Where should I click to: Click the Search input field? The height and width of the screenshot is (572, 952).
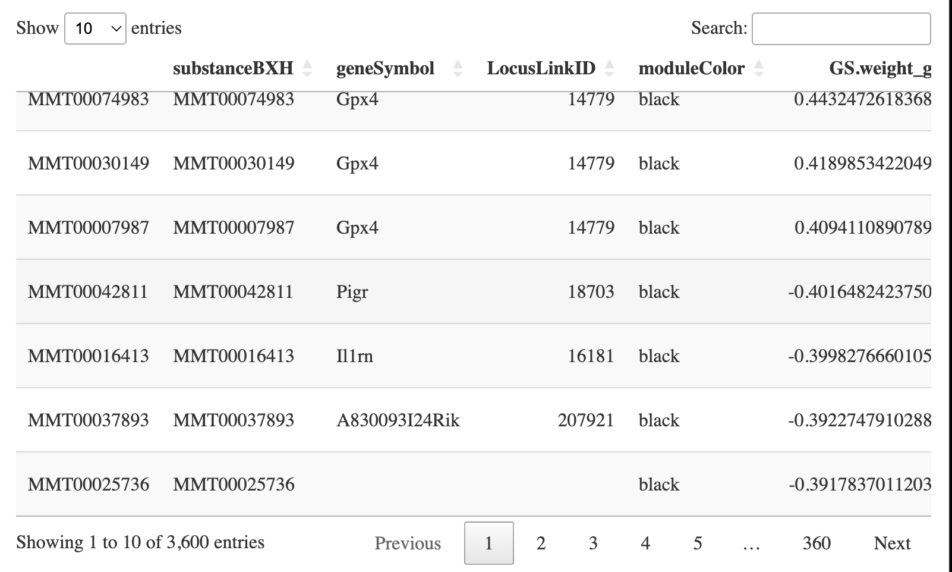[841, 29]
